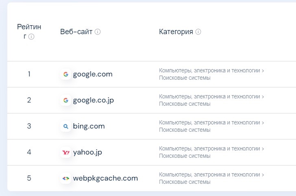
Task: Click the webpkgcache.com arrows favicon
Action: (66, 179)
